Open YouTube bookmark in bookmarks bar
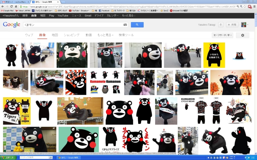This screenshot has height=160, width=257. click(x=79, y=11)
